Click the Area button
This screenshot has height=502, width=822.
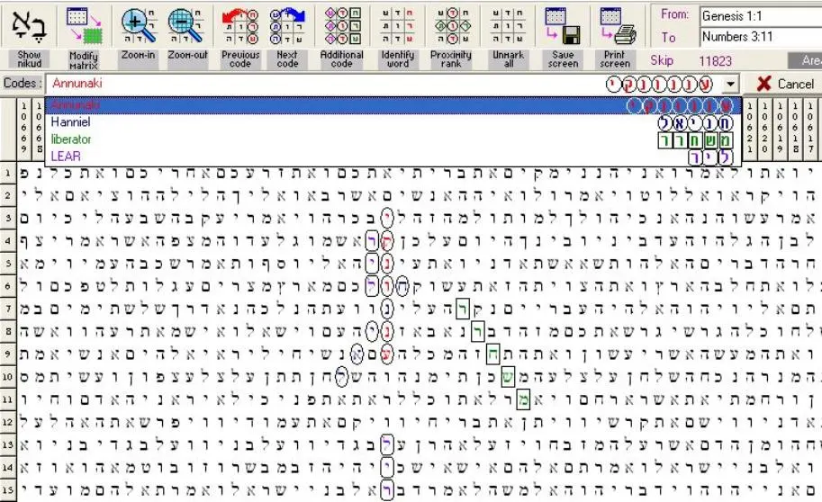click(805, 60)
